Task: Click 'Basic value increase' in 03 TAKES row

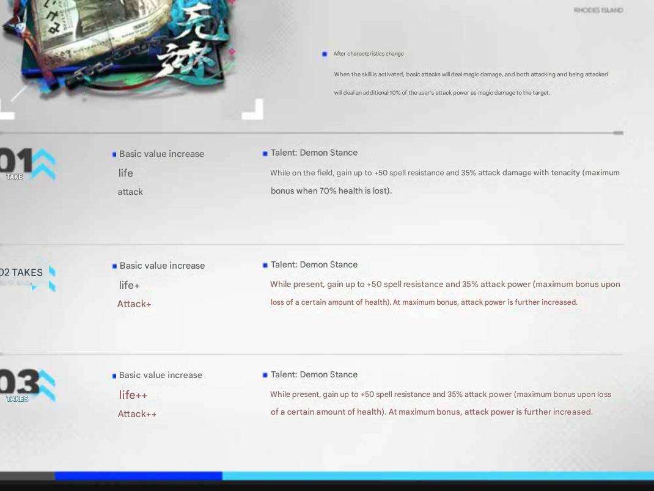Action: click(161, 375)
